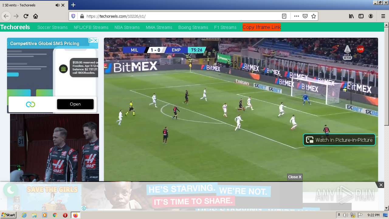Close the SMS Pricing ad X
The image size is (389, 219).
tap(95, 40)
